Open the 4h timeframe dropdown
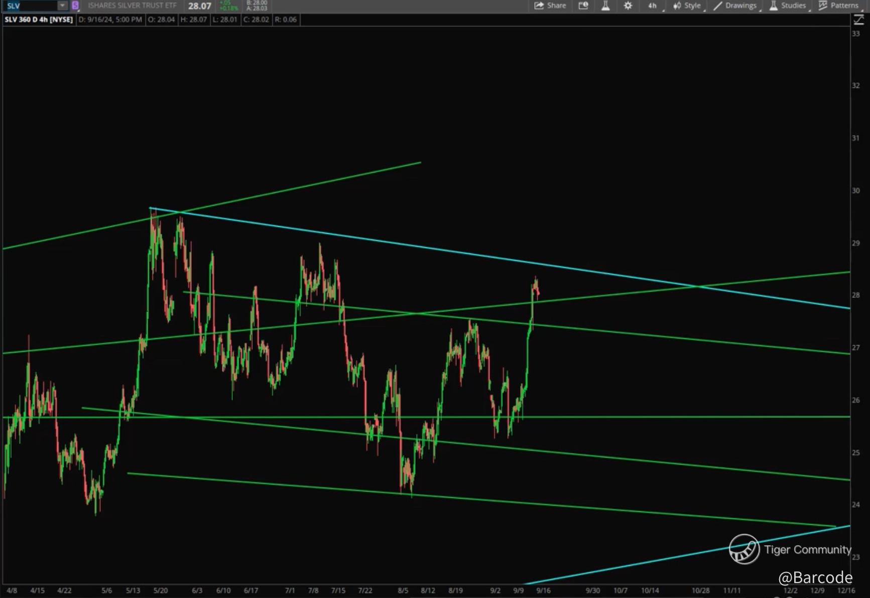Screen dimensions: 870x598 (653, 6)
